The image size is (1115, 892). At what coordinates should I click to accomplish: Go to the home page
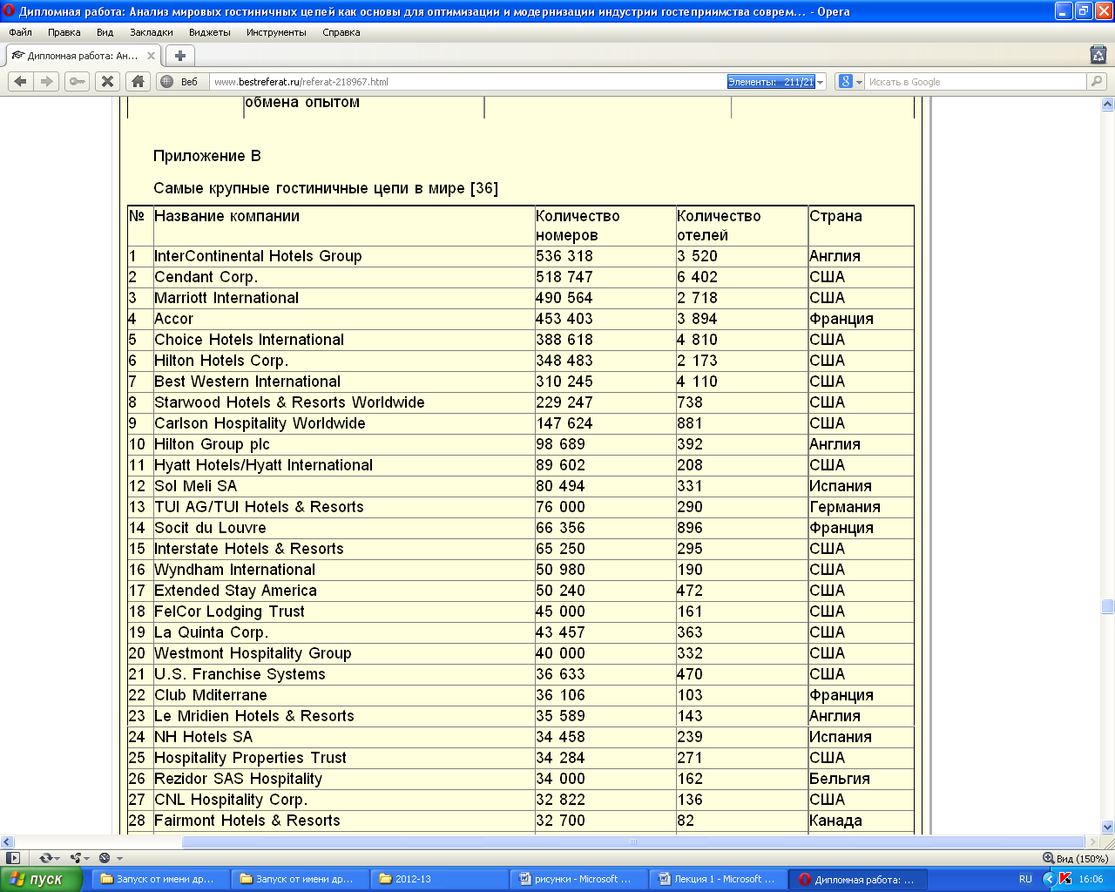(x=137, y=81)
